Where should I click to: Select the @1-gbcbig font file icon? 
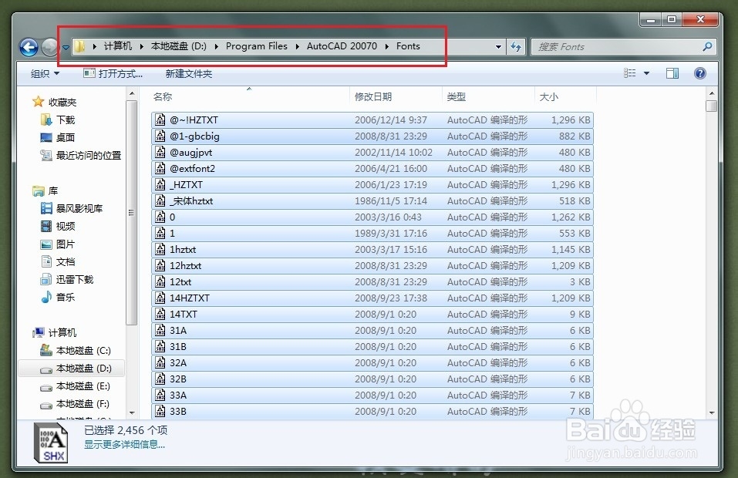click(x=160, y=136)
